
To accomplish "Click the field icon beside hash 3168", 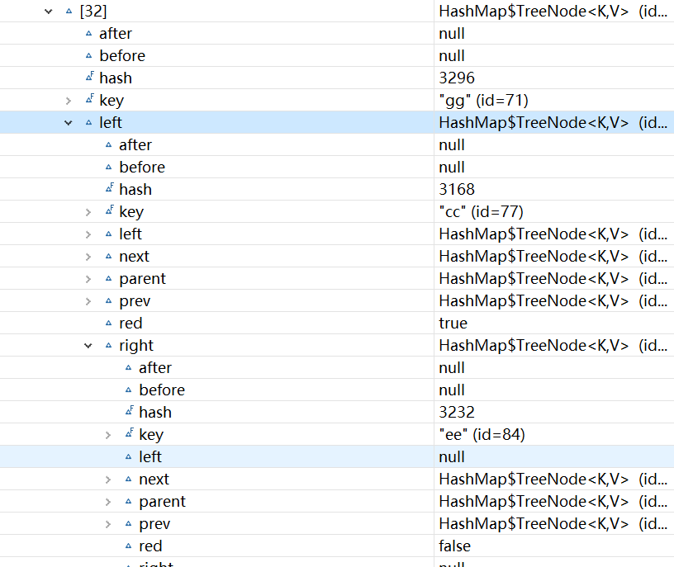I will (x=109, y=190).
